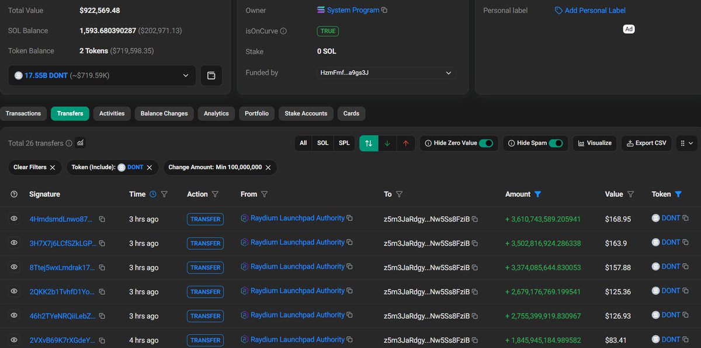Open the Portfolio tab

click(x=256, y=113)
